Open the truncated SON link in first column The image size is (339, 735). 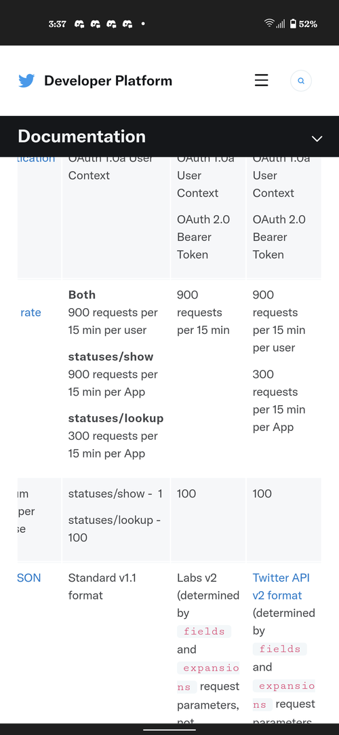(x=29, y=578)
